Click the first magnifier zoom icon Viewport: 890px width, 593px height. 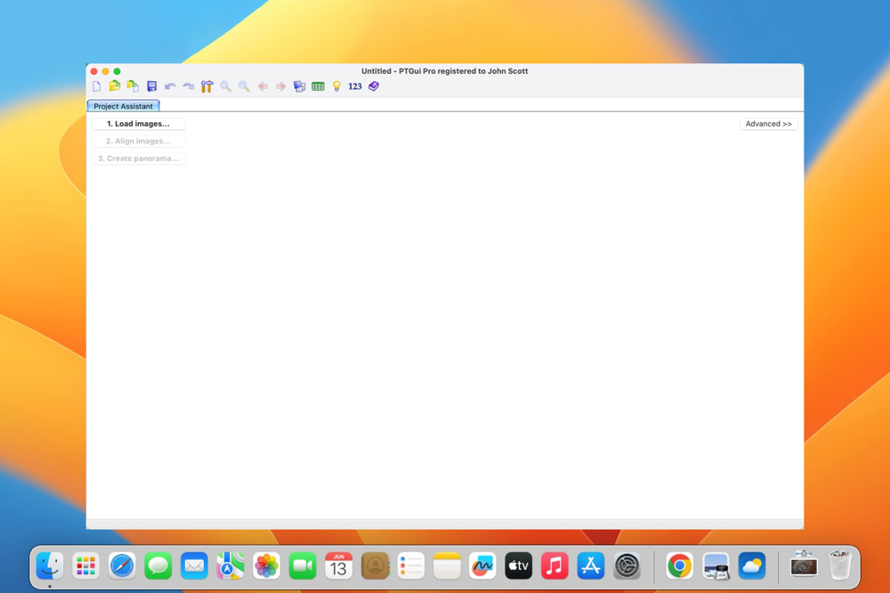225,86
